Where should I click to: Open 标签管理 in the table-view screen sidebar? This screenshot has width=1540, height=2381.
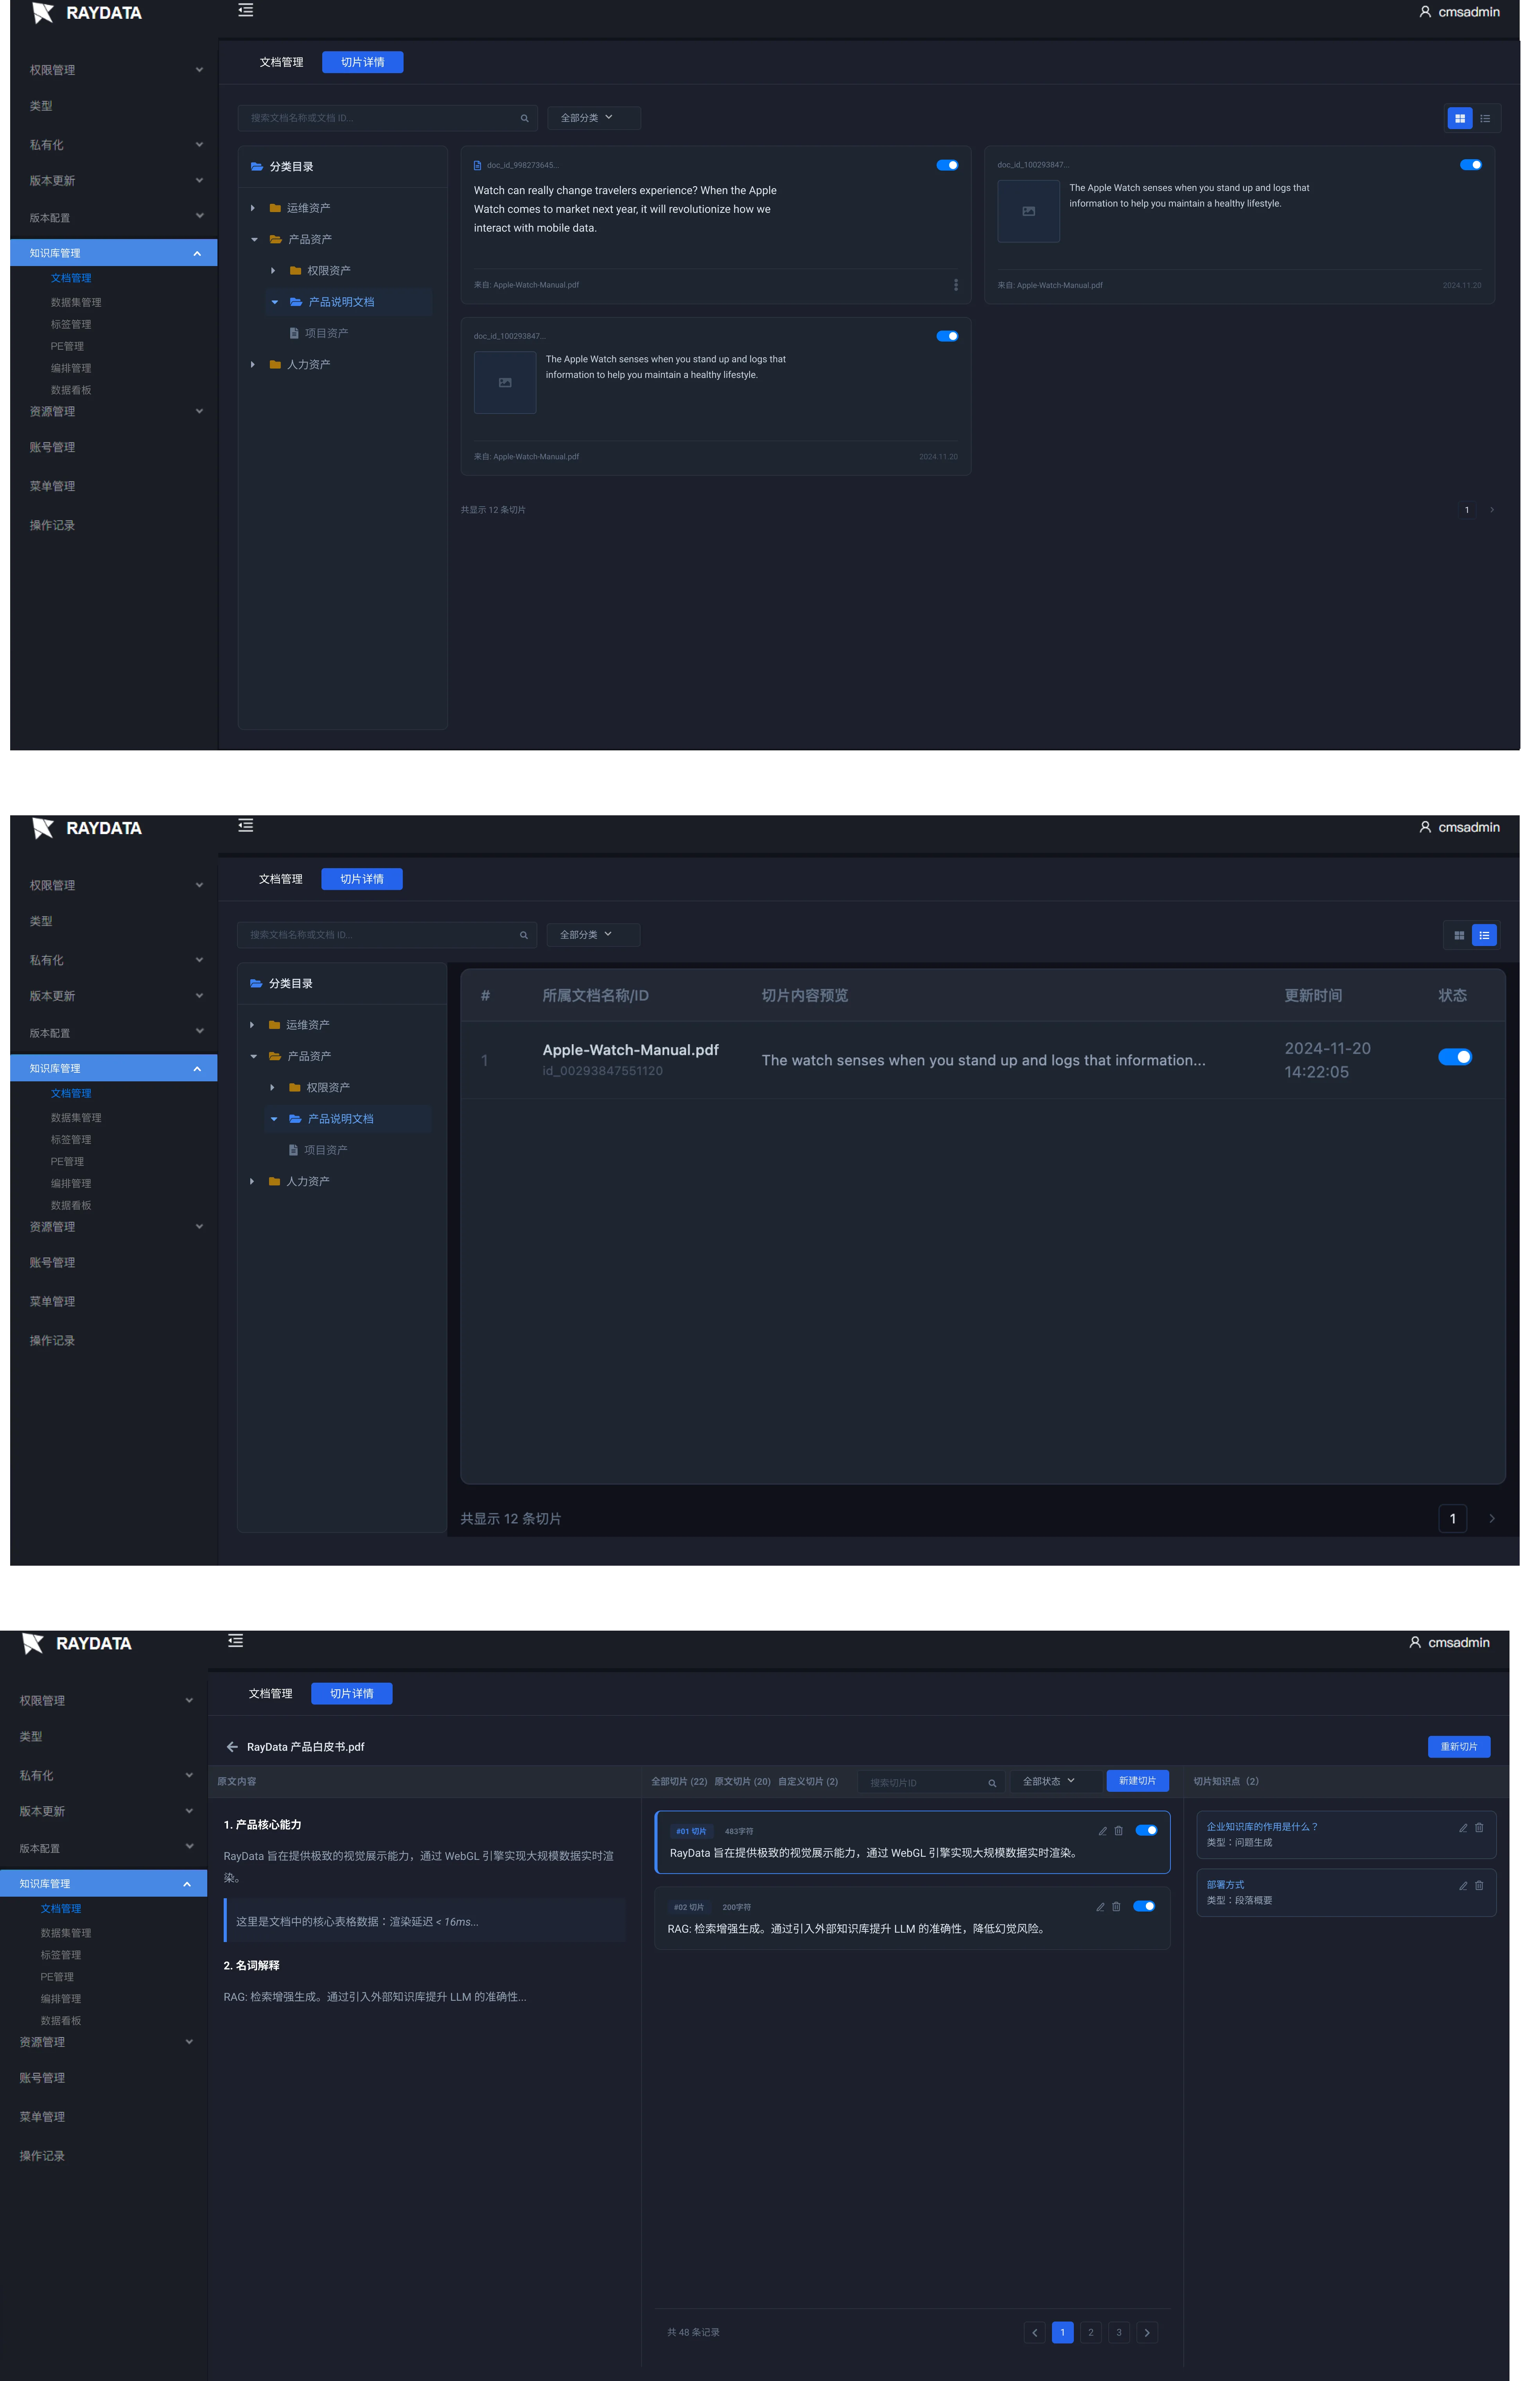[71, 1140]
